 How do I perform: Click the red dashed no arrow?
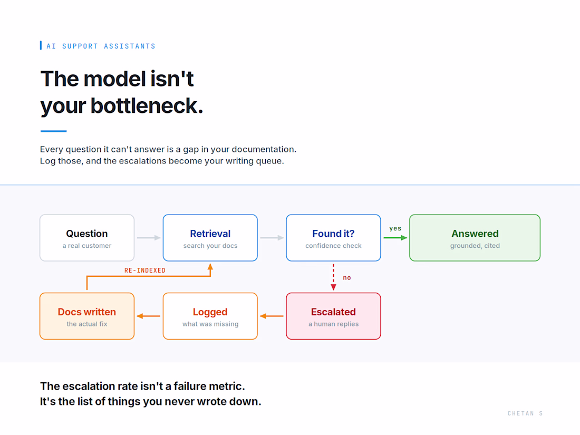coord(333,277)
